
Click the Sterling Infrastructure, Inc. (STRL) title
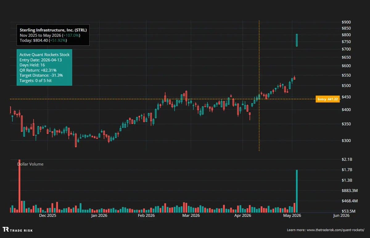point(53,30)
